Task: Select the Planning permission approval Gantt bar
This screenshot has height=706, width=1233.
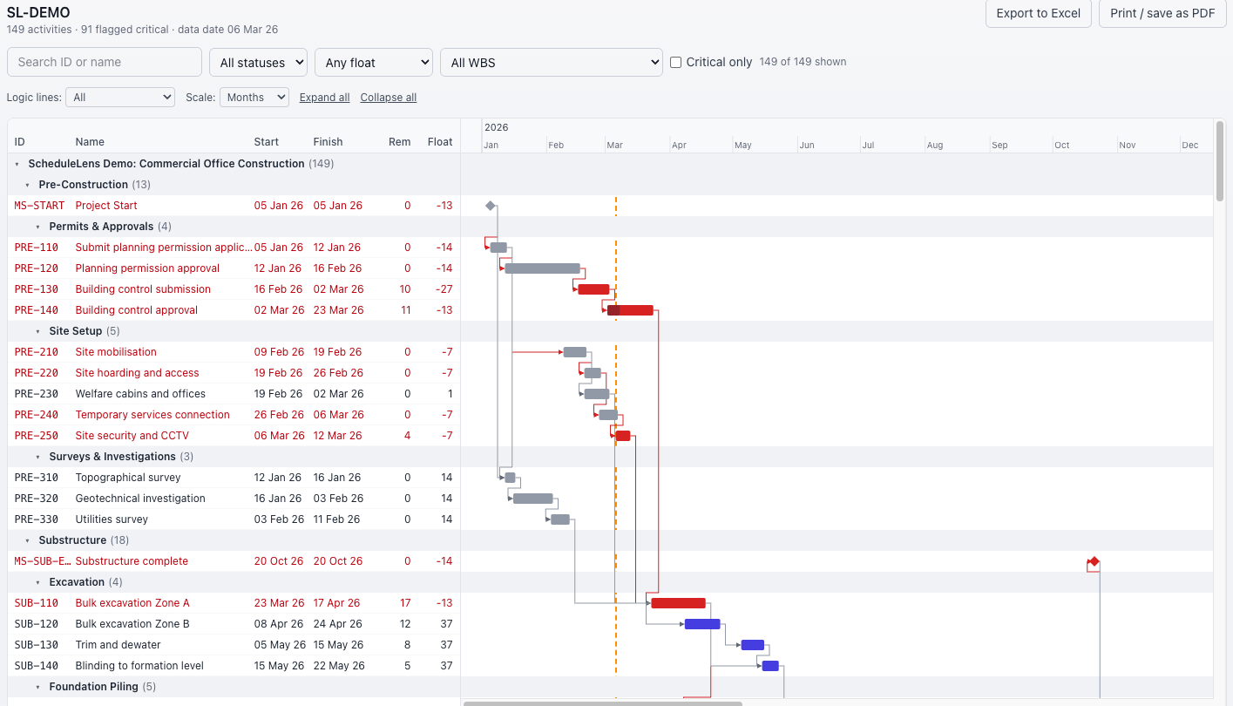Action: (x=542, y=268)
